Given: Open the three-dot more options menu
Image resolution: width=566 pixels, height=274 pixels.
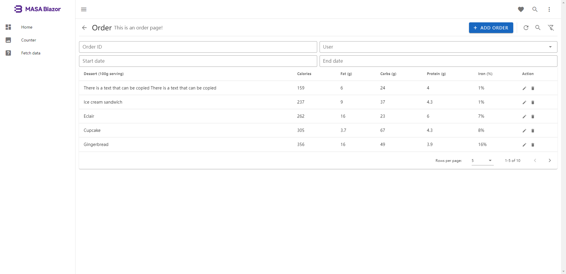Looking at the screenshot, I should pos(549,9).
